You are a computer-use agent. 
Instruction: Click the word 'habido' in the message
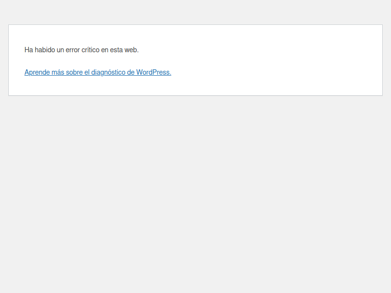pyautogui.click(x=44, y=50)
